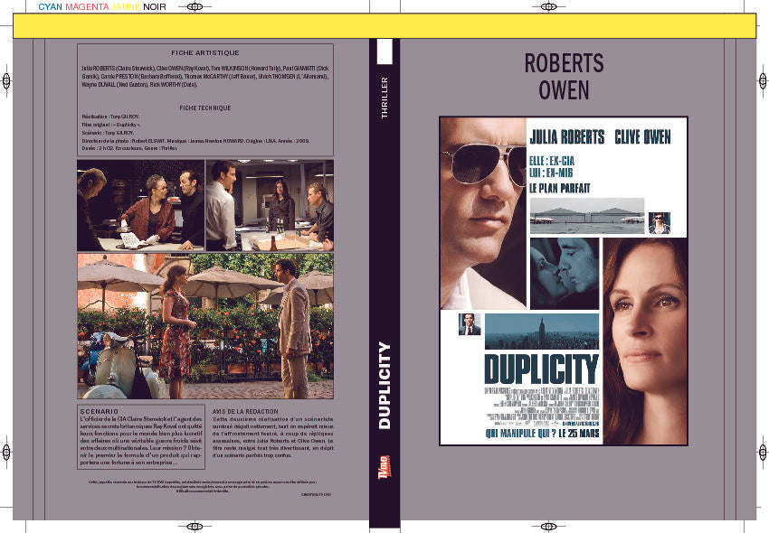
Task: Select the MAGENTA color label
Action: point(87,7)
